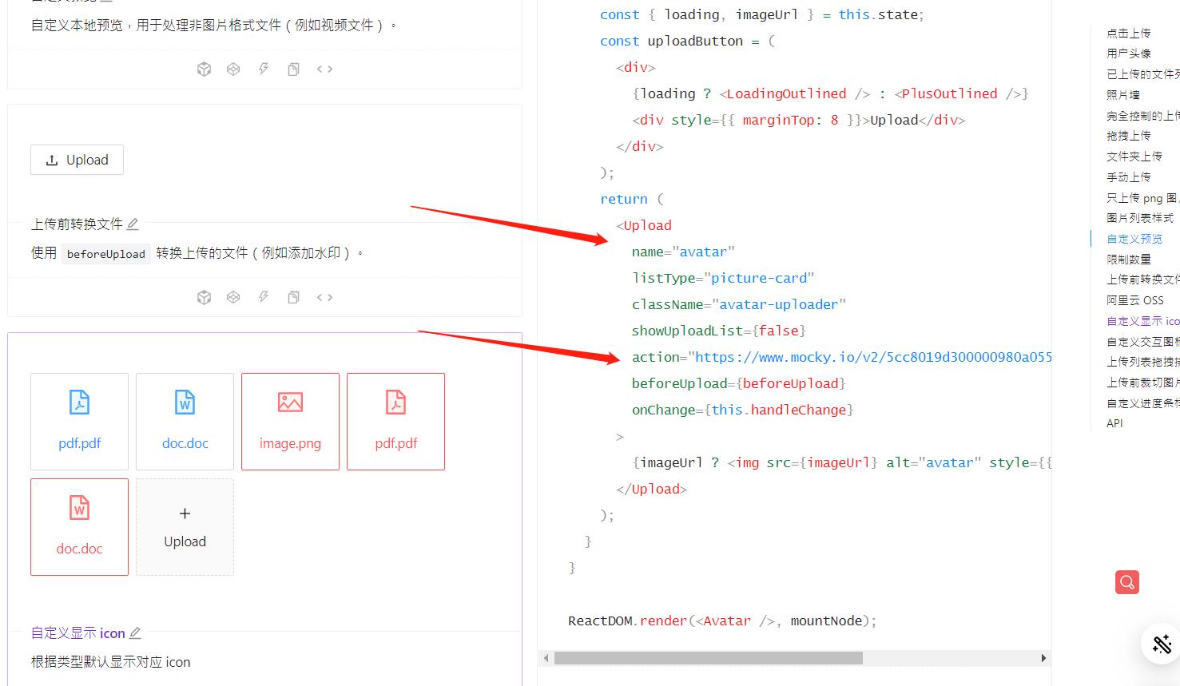Click the code scrollbar left arrow
1180x686 pixels.
(x=546, y=658)
